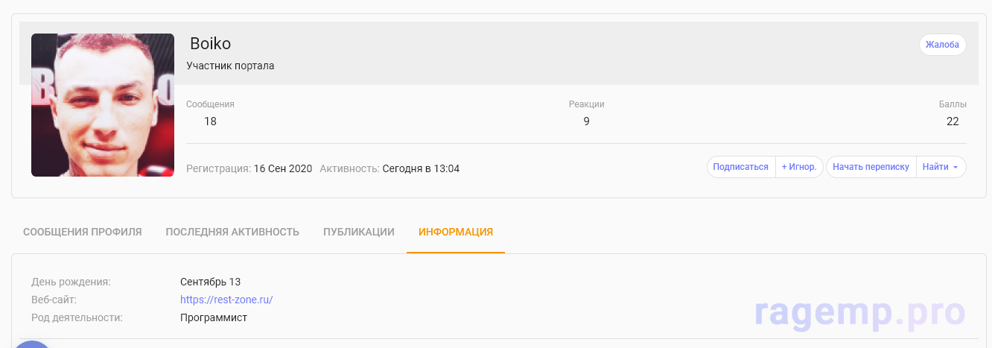
Task: Open the rest-zone.ru website link
Action: click(x=226, y=300)
